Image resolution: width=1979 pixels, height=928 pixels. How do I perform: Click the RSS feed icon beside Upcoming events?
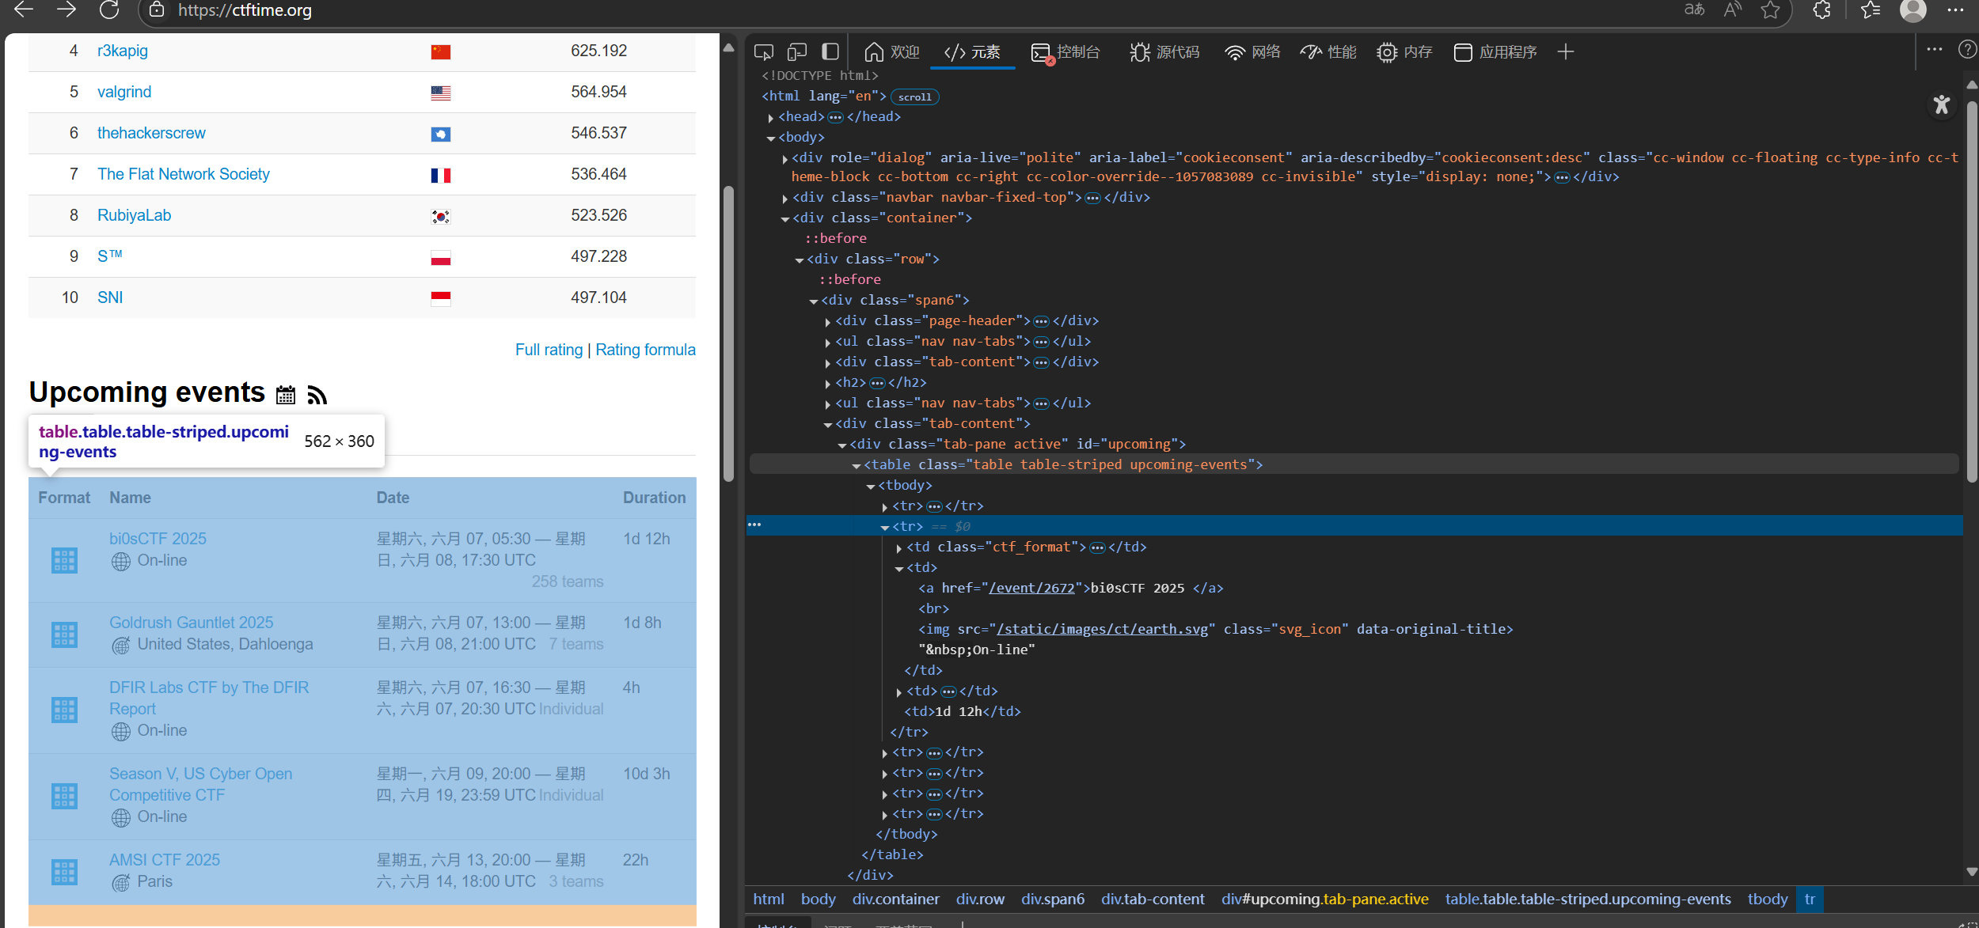click(x=317, y=394)
